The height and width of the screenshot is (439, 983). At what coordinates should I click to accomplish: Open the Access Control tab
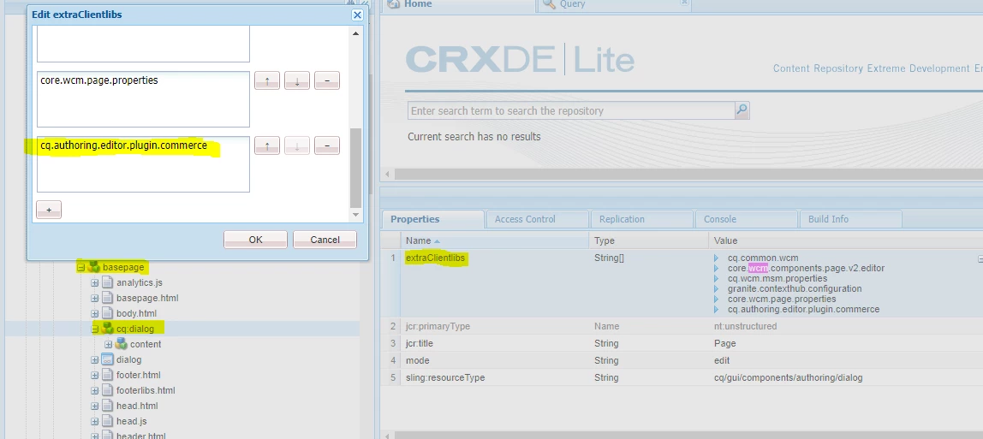[x=537, y=219]
